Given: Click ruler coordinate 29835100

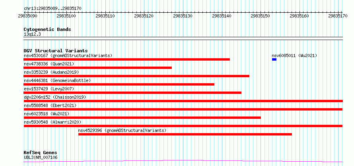Looking at the screenshot, I should (x=66, y=16).
